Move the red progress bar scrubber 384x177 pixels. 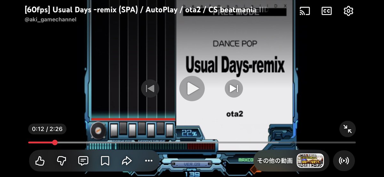pyautogui.click(x=55, y=142)
